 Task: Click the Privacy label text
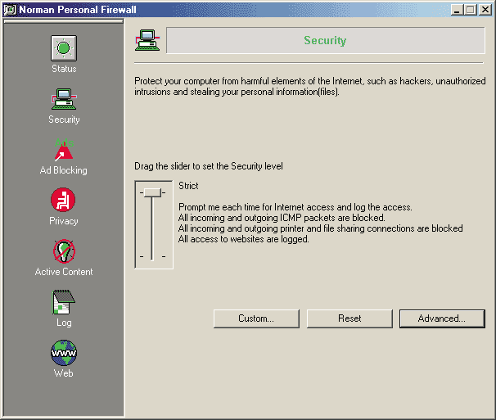(64, 221)
